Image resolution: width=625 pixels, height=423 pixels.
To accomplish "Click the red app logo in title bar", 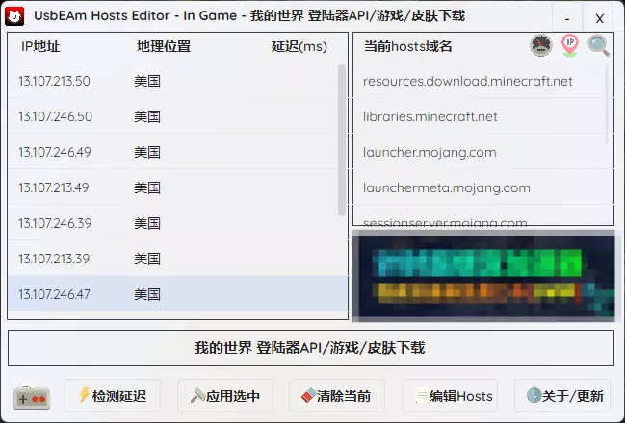I will (14, 16).
